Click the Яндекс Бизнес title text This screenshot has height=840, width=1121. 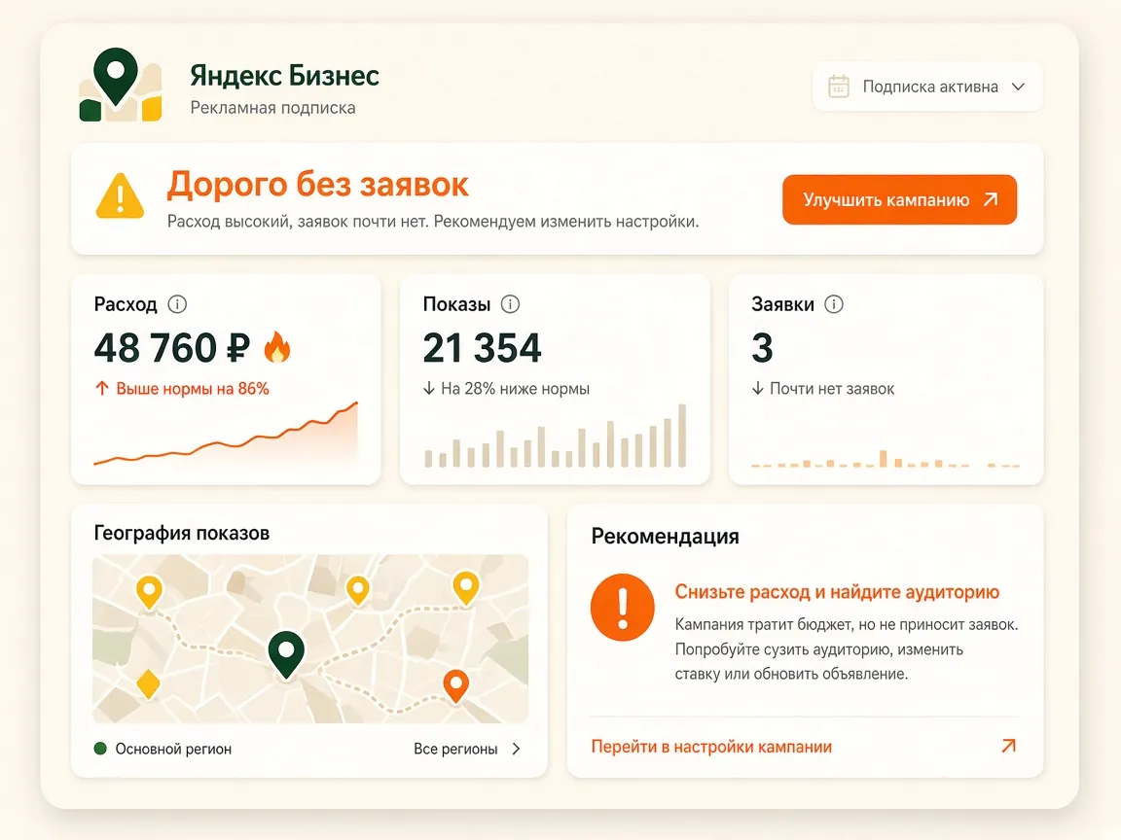(284, 75)
